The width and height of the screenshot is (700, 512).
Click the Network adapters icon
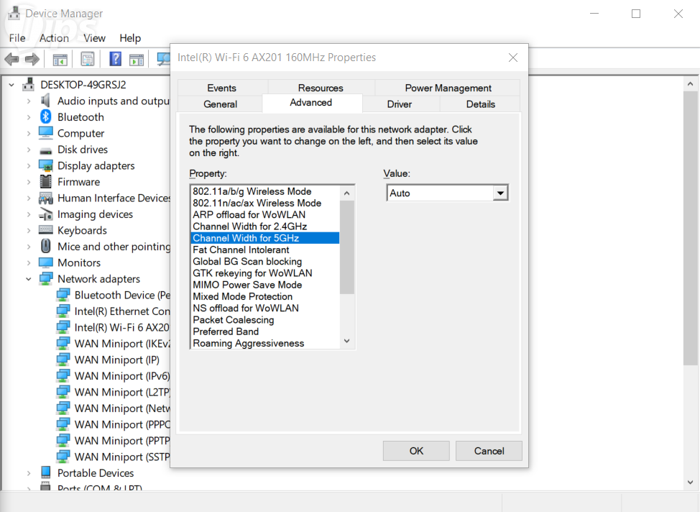(45, 279)
